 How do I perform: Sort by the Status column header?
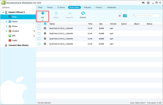[149, 24]
